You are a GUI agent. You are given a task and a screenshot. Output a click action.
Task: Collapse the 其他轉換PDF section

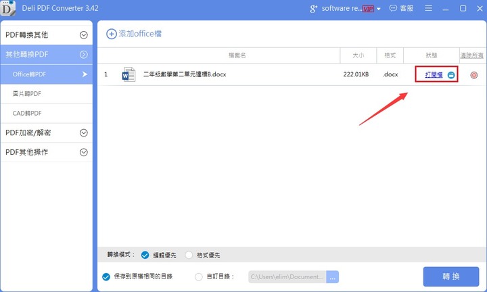pos(47,54)
